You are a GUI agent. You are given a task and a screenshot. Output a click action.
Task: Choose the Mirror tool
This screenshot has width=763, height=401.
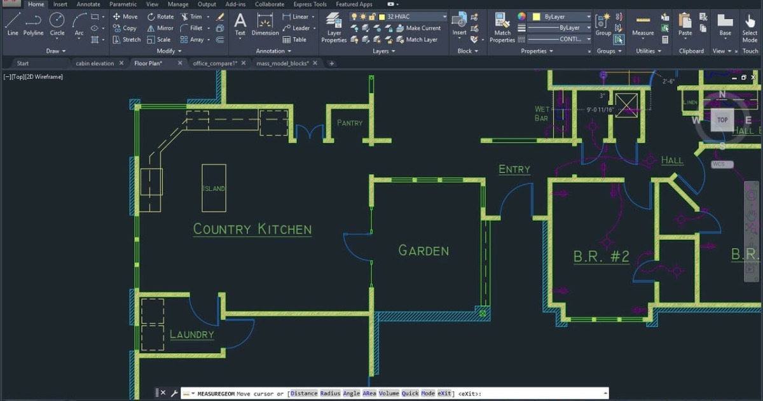tap(160, 28)
